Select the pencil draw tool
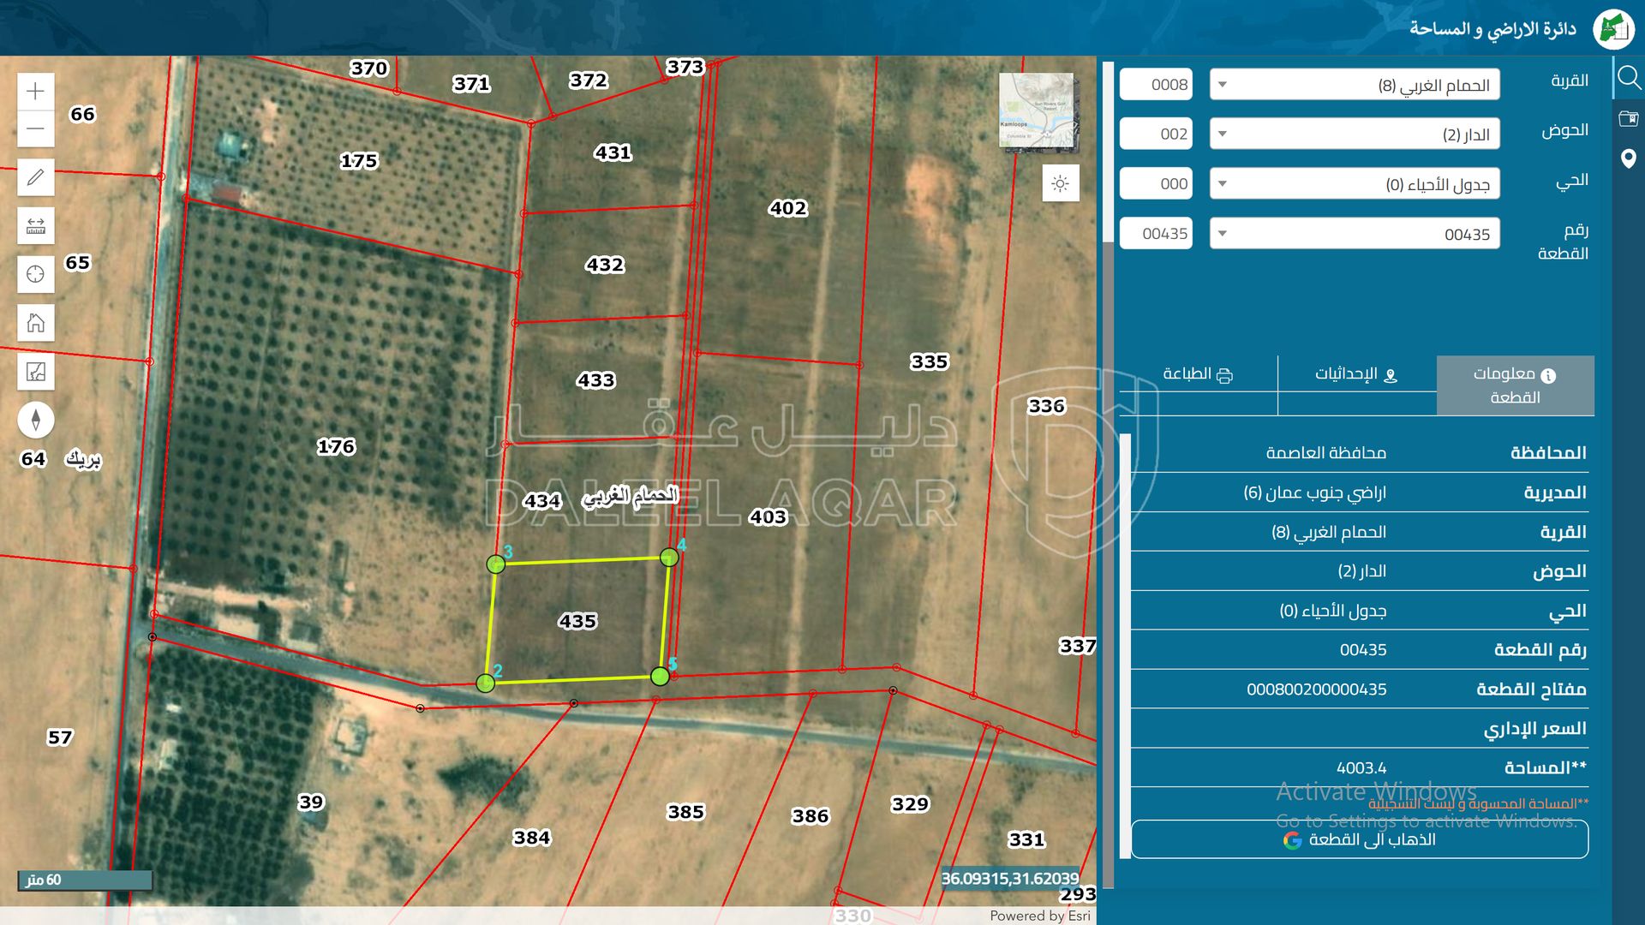 click(x=35, y=177)
